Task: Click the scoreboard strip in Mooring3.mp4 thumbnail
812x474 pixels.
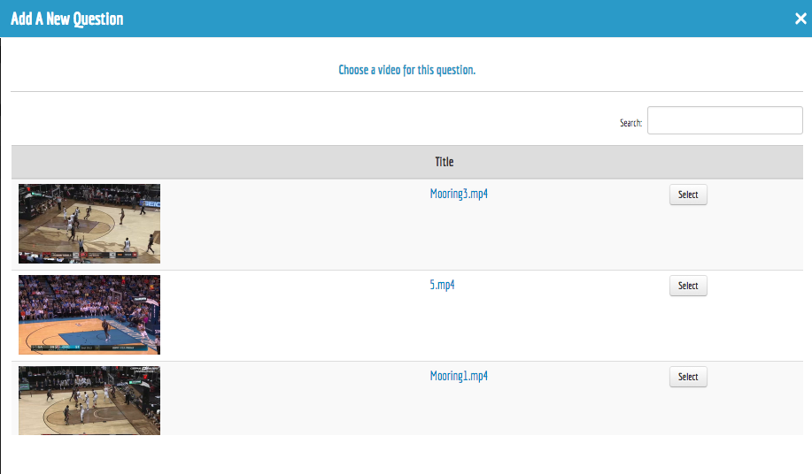Action: [x=89, y=256]
